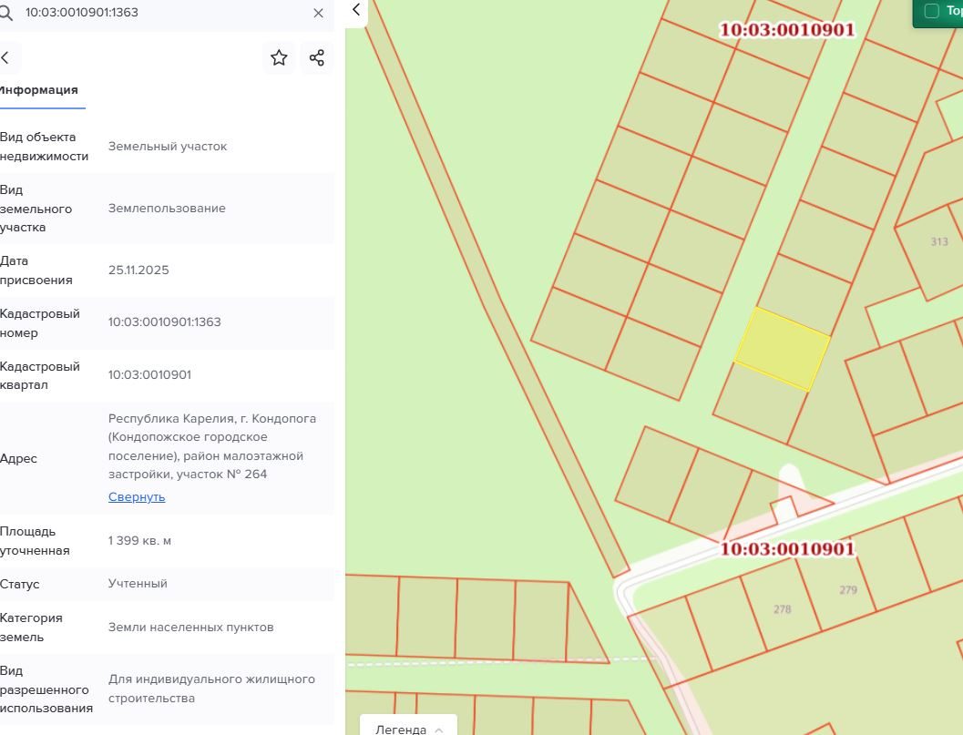Viewport: 963px width, 735px height.
Task: Click the date value 25.11.2025
Action: click(138, 271)
